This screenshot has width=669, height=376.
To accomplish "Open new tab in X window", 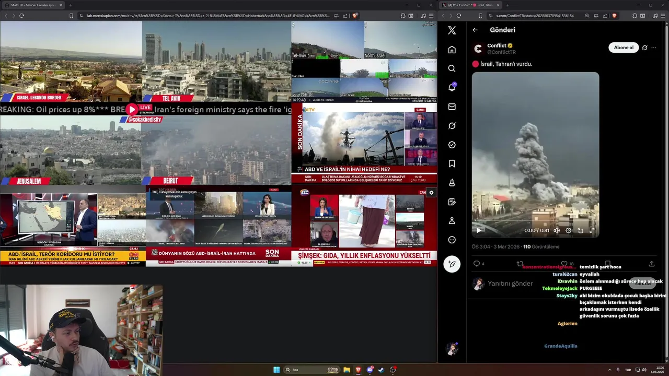I will point(507,5).
